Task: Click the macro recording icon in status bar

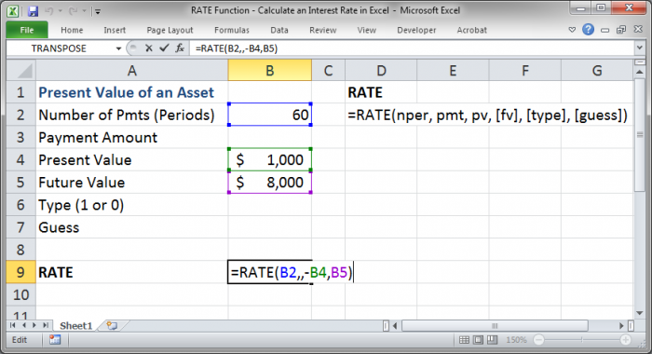Action: click(55, 340)
